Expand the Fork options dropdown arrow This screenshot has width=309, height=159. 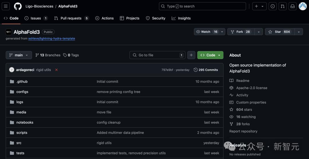[259, 32]
